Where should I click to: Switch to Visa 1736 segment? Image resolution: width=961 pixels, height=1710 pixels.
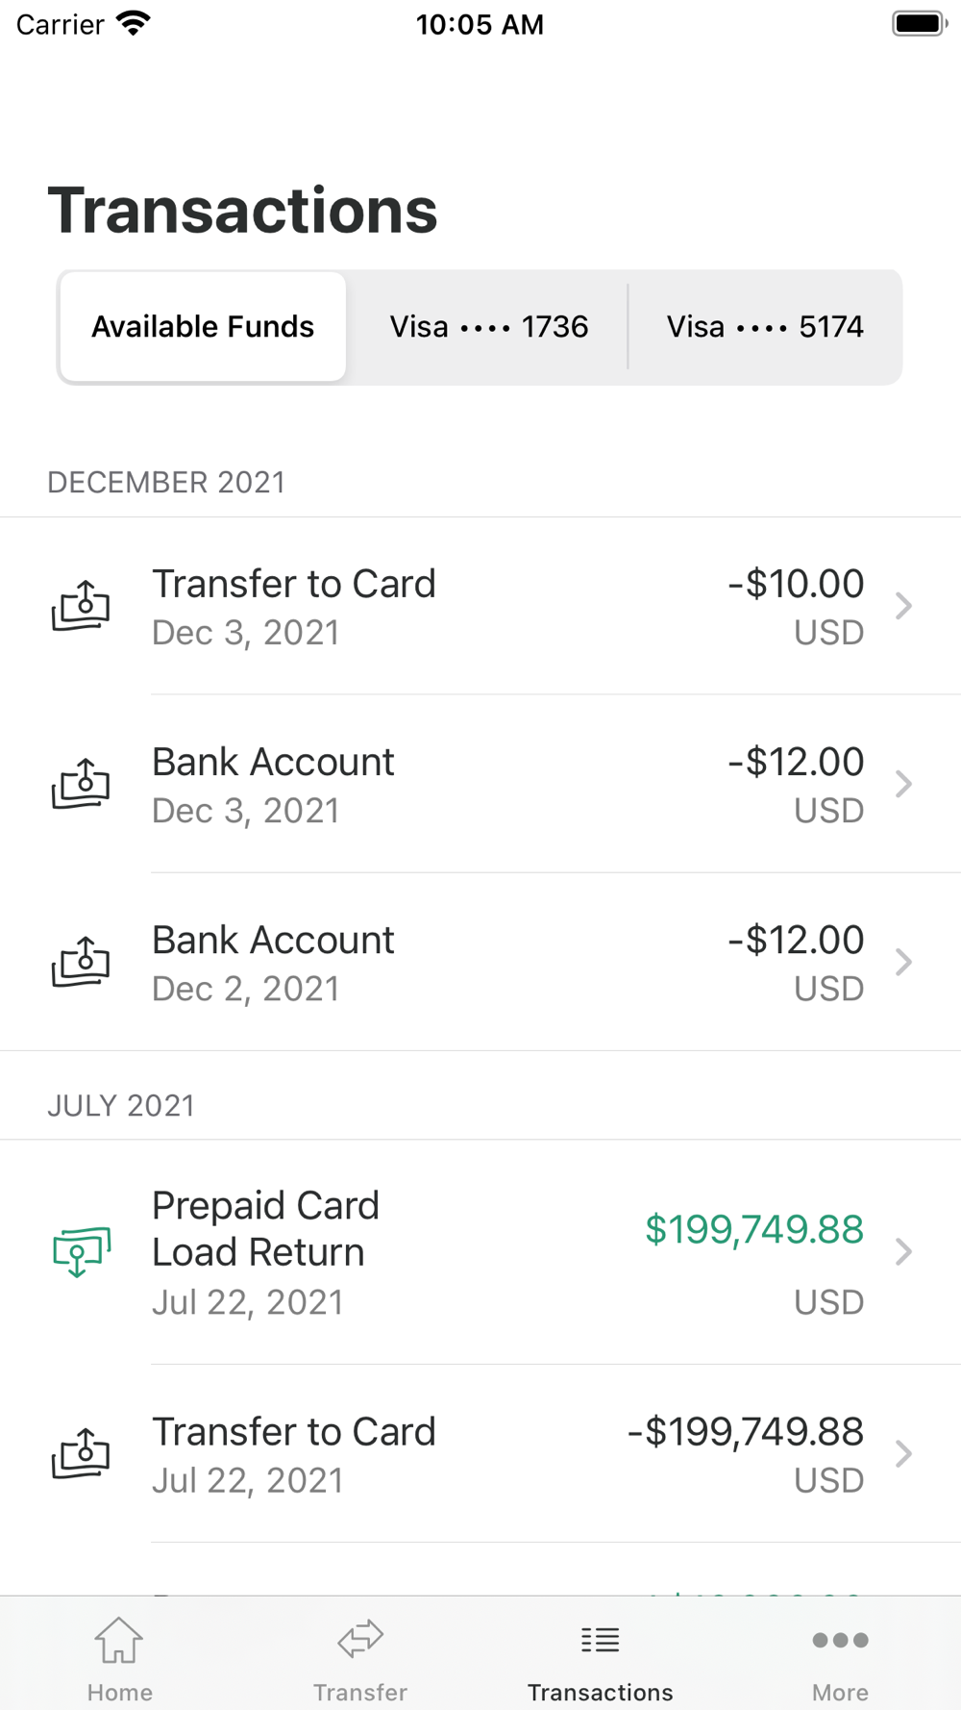click(x=488, y=327)
